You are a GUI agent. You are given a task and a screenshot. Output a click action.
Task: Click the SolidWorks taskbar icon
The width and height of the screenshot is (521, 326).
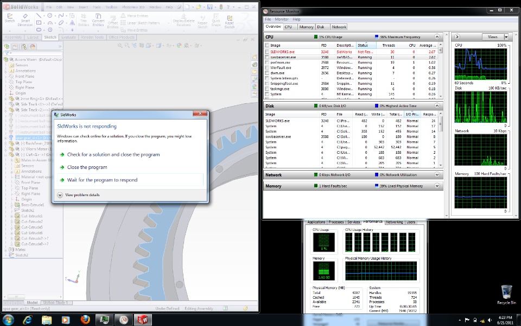pyautogui.click(x=143, y=319)
